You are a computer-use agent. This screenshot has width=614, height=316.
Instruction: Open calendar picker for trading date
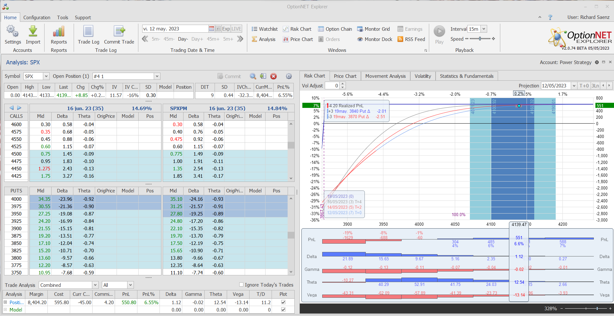pyautogui.click(x=211, y=29)
